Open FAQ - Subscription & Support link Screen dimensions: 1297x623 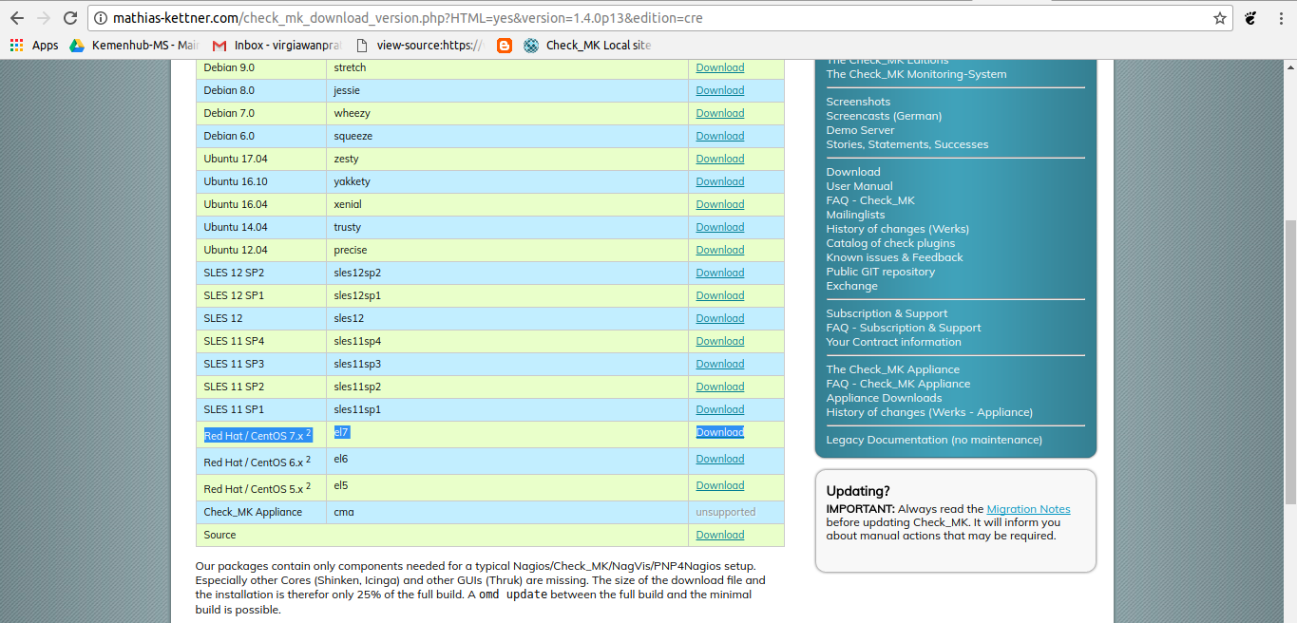click(x=903, y=328)
